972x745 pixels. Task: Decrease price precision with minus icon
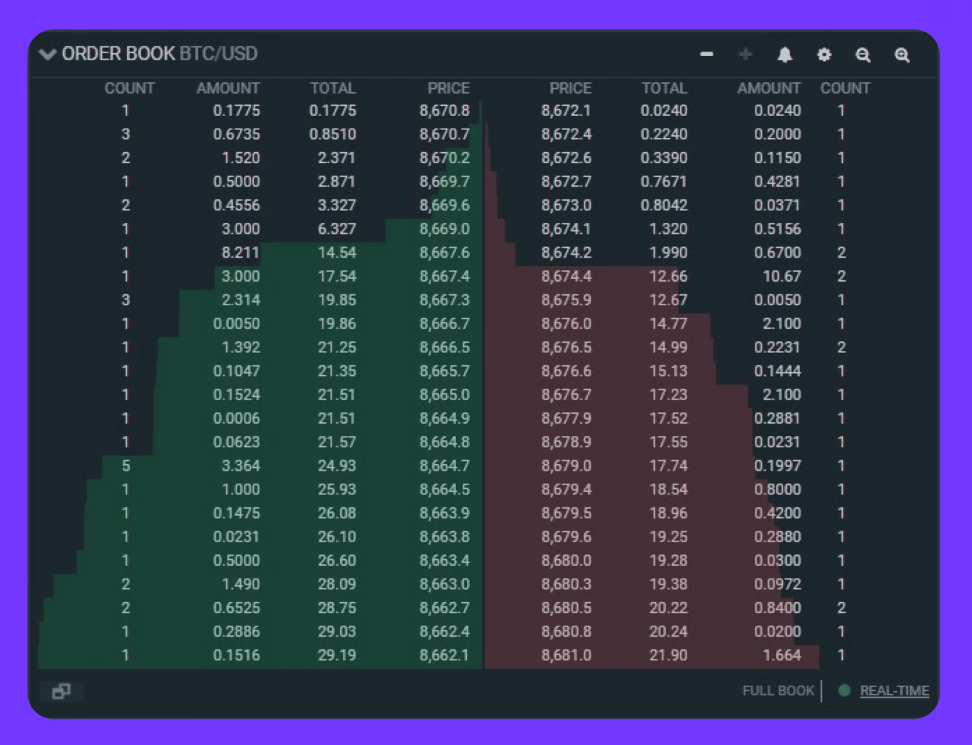pos(707,54)
